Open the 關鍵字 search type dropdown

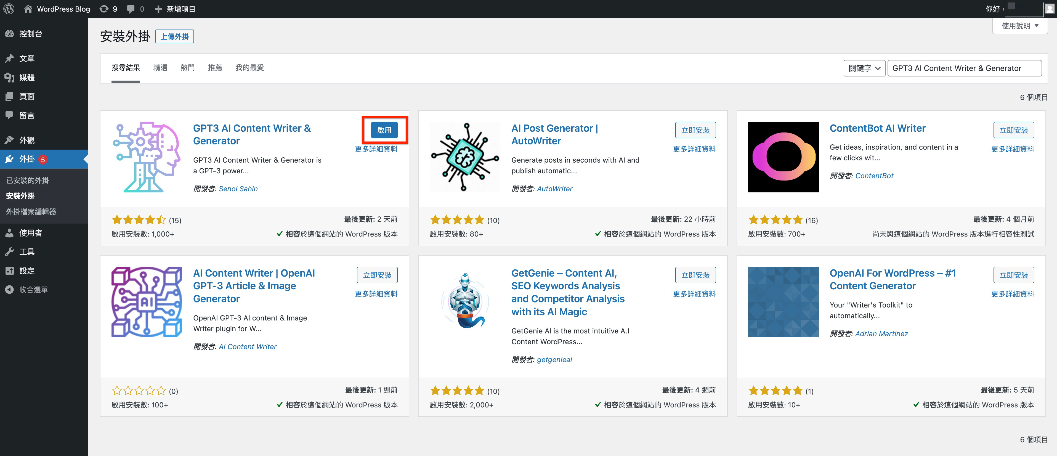click(x=864, y=68)
